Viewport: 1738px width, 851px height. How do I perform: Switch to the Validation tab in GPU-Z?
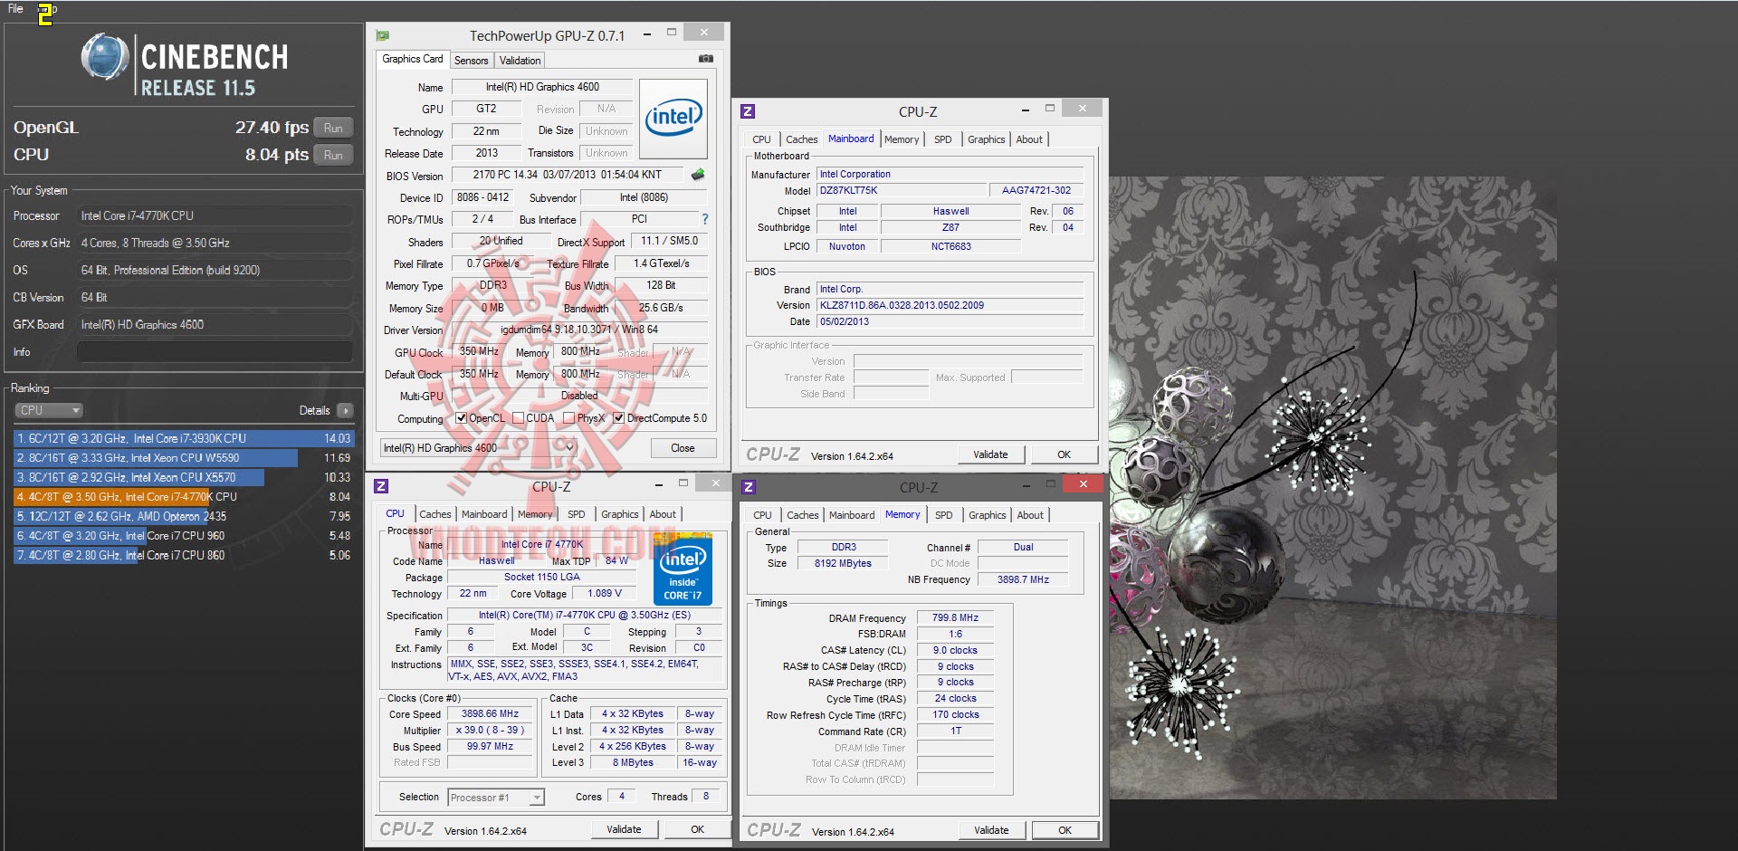pos(520,61)
